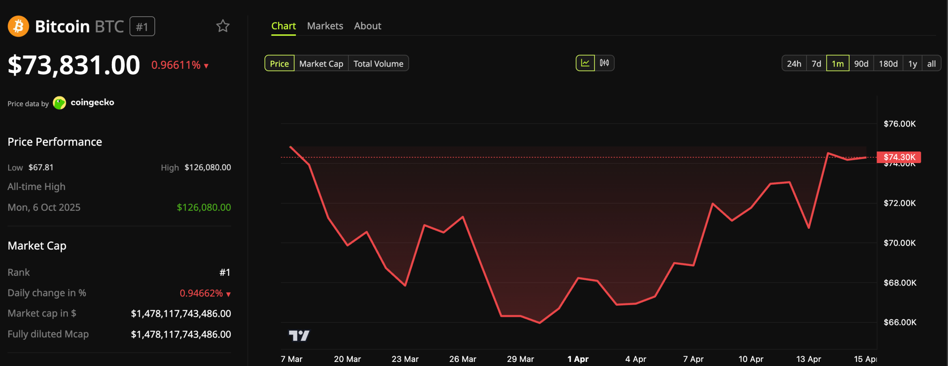
Task: Star Bitcoin to add it to favorites
Action: point(223,26)
